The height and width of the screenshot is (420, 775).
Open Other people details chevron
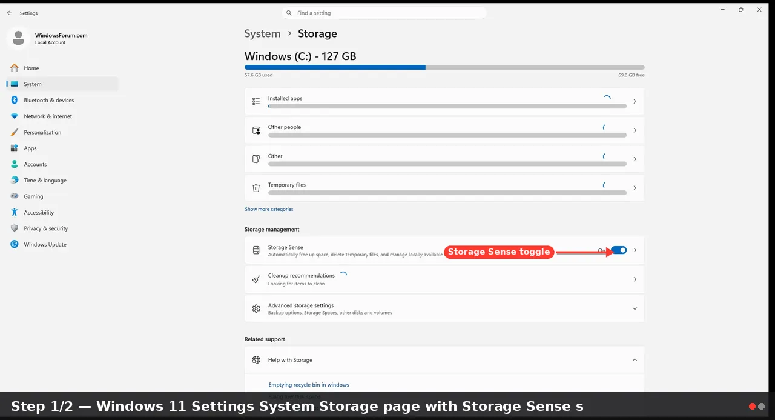[635, 130]
